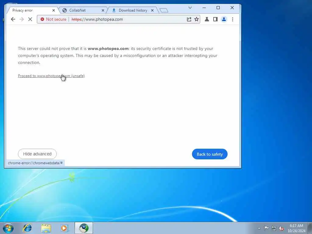
Task: Open the clock showing 6:17 AM
Action: coord(296,228)
